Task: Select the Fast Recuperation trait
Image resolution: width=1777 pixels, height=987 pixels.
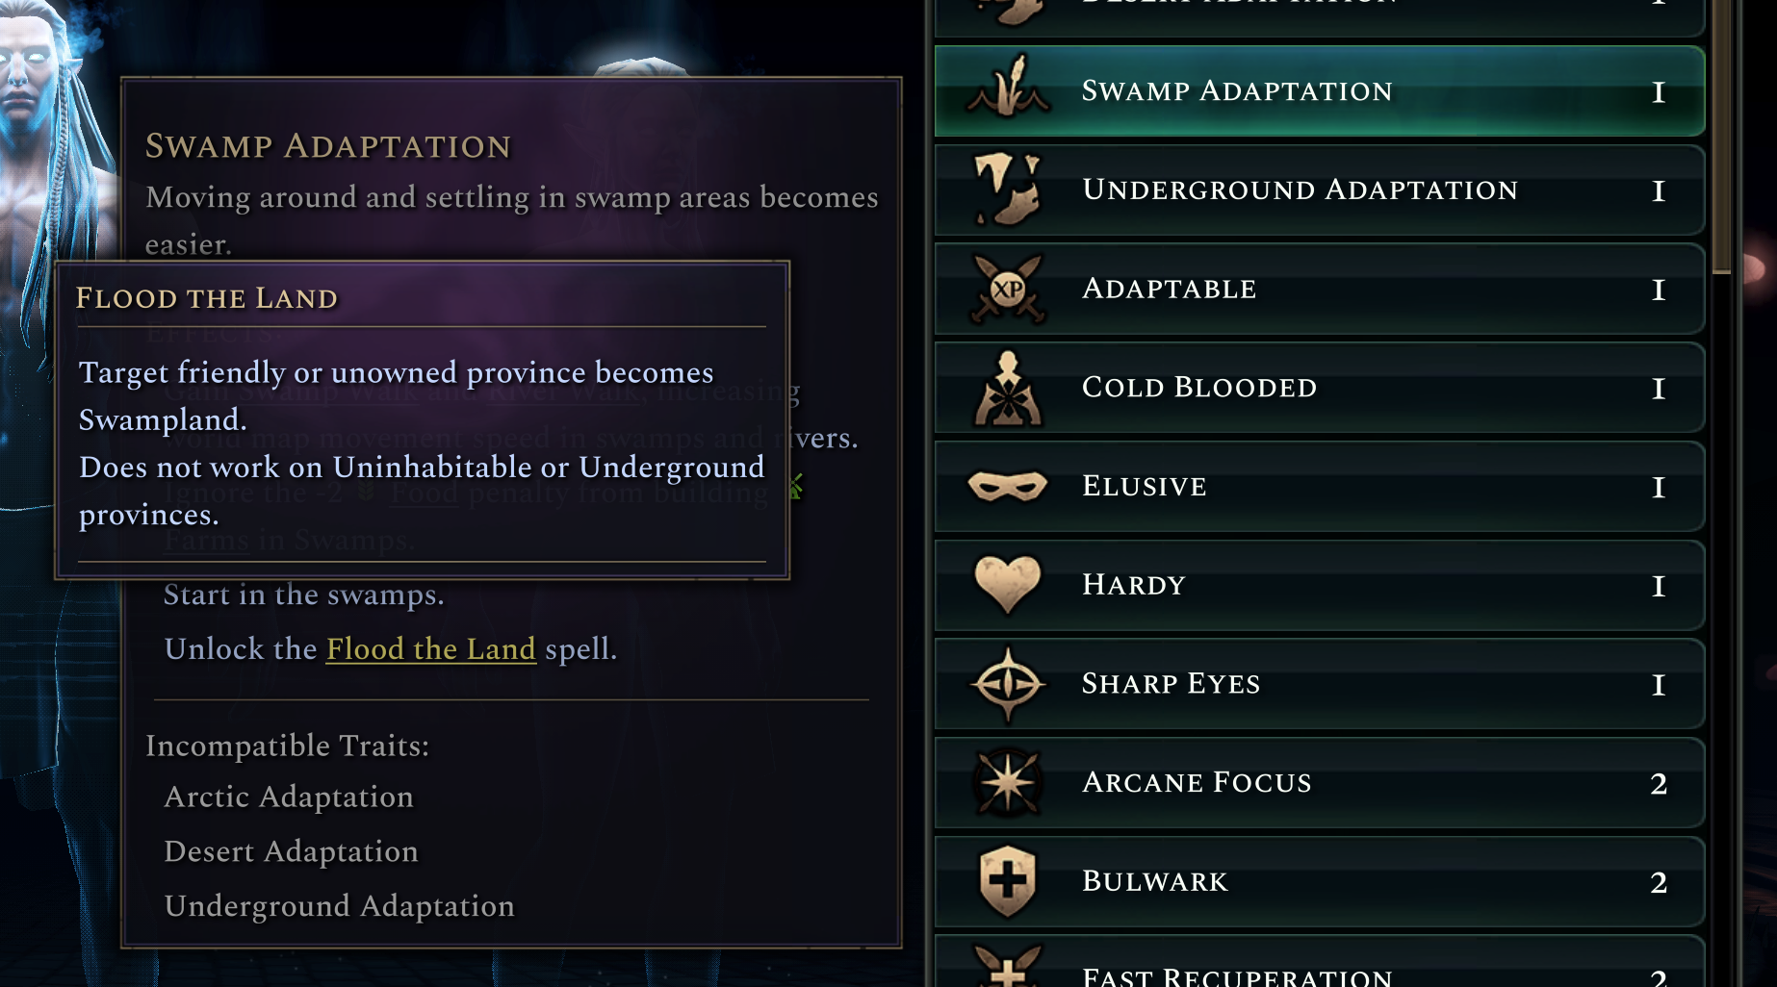Action: (1319, 970)
